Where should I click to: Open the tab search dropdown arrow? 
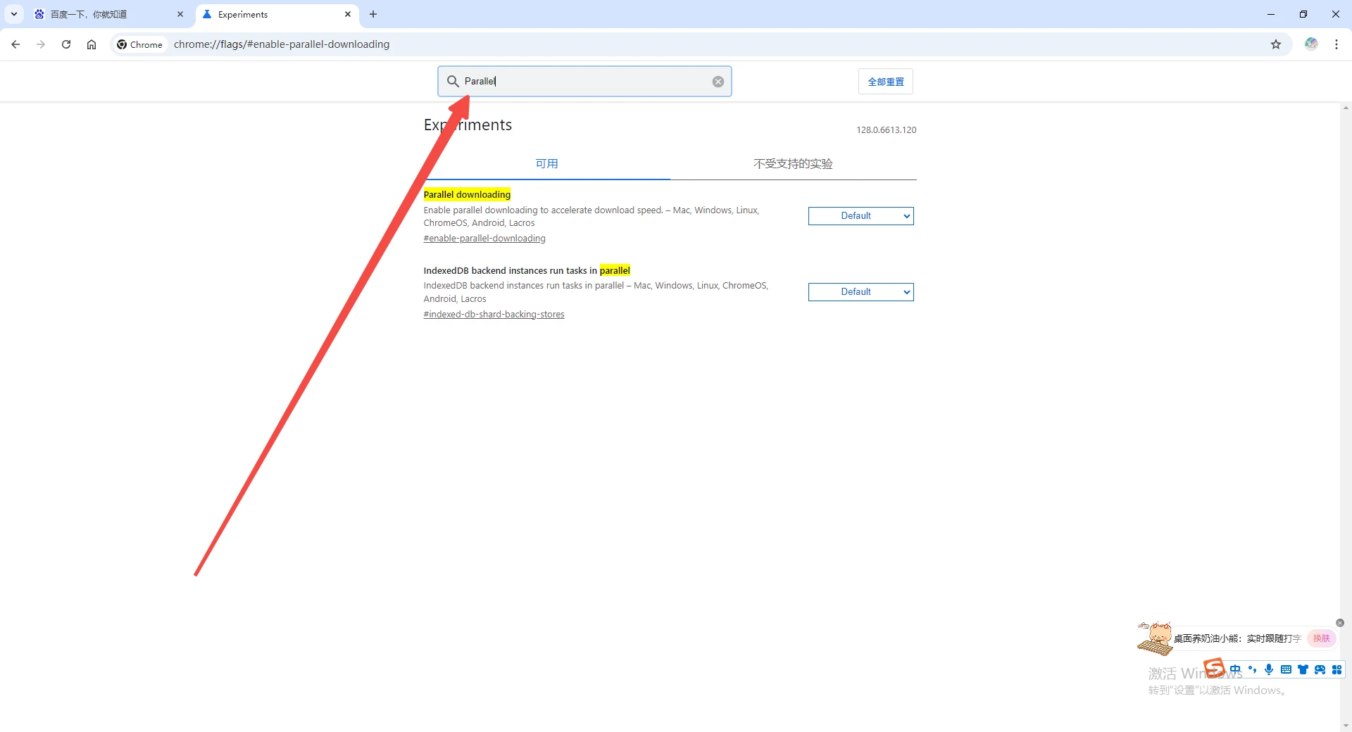click(14, 14)
